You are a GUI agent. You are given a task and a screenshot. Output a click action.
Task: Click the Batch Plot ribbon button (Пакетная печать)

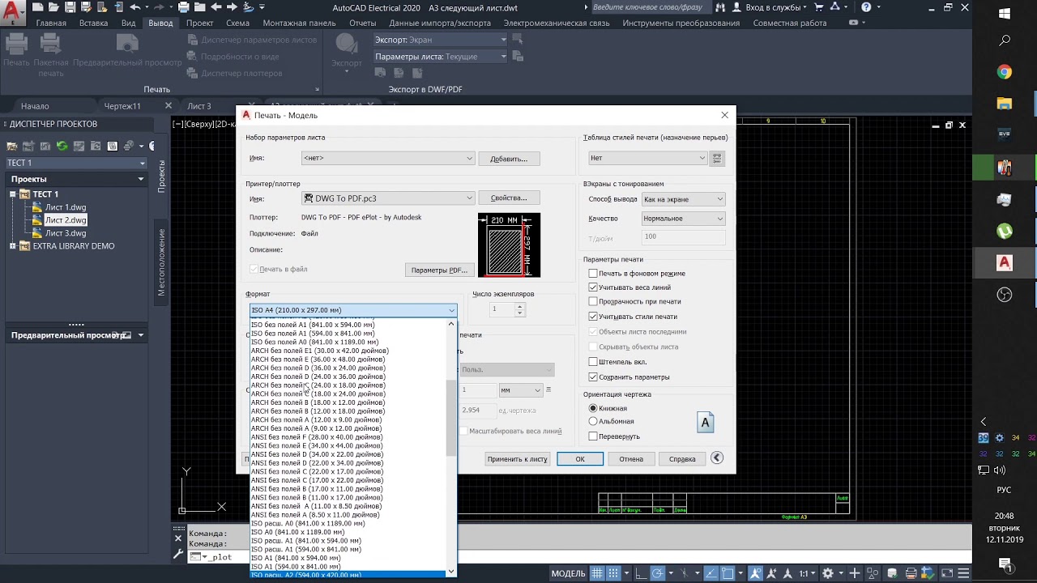point(50,54)
